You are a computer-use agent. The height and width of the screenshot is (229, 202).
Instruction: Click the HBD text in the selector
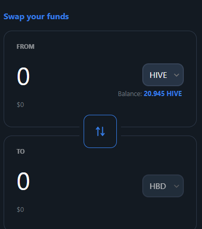[158, 186]
